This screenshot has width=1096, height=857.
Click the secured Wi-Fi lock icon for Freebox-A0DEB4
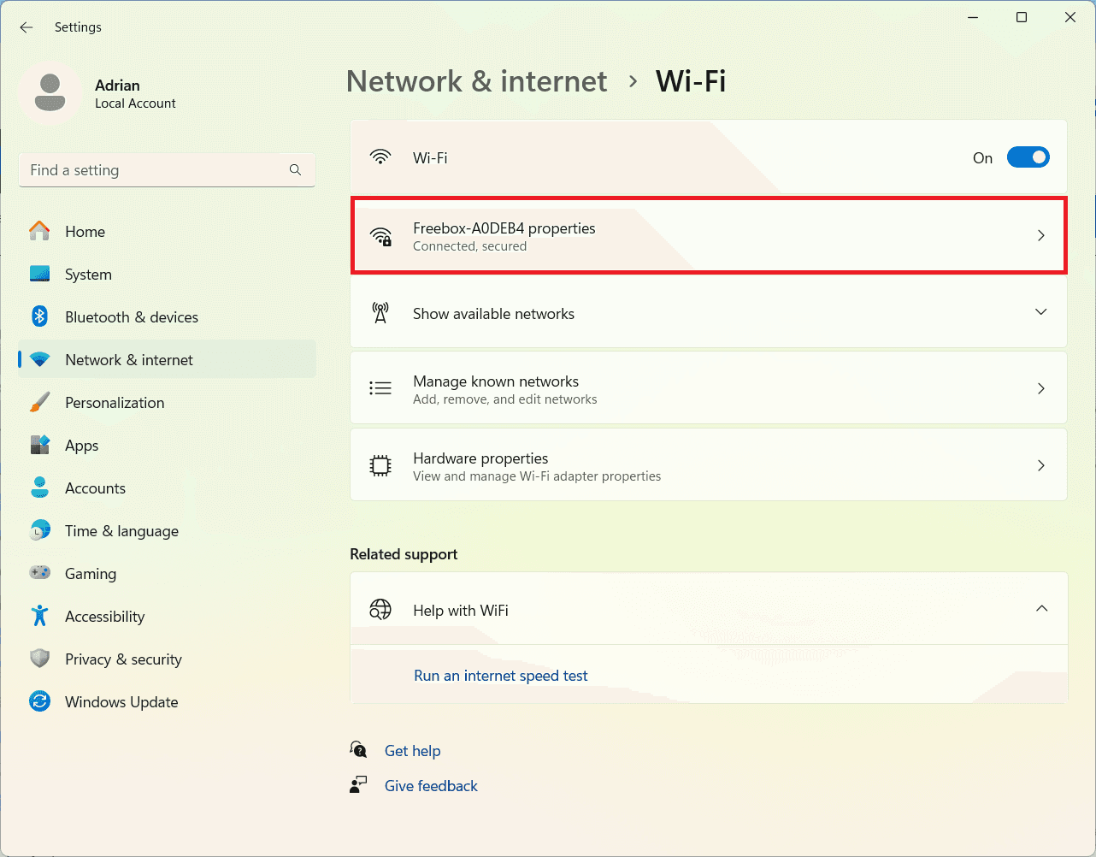380,236
